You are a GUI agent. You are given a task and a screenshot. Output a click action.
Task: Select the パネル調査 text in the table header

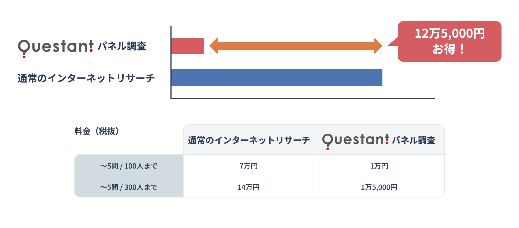414,140
